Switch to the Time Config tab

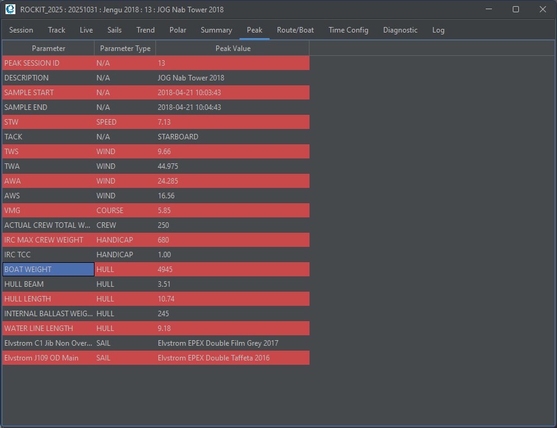click(348, 30)
